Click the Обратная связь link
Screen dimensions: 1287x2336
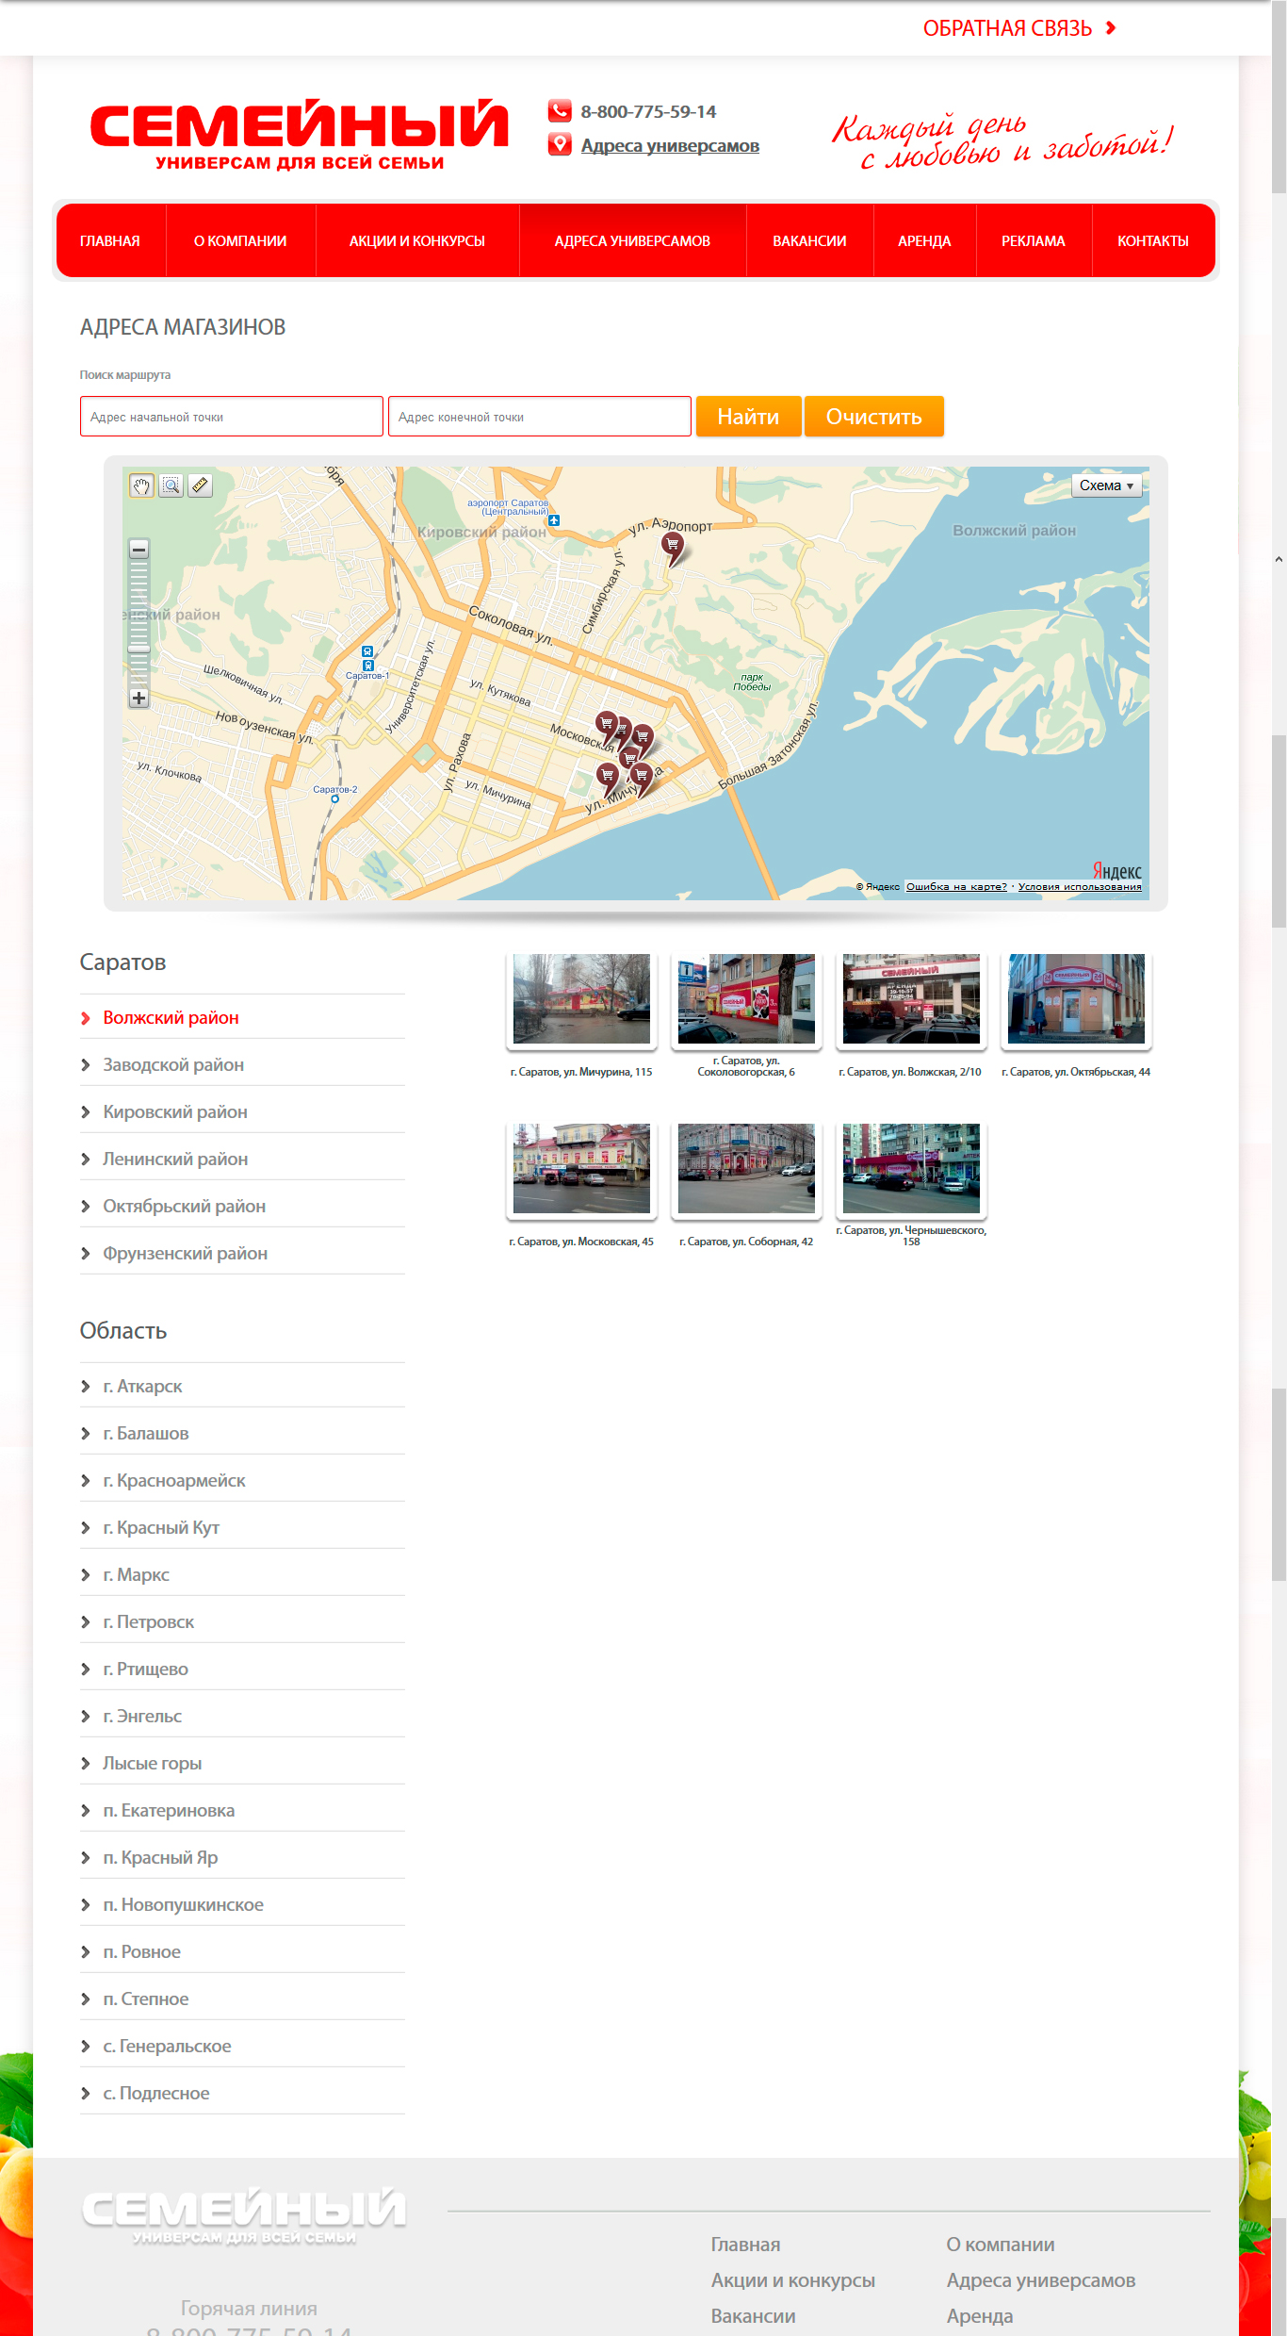(x=1007, y=28)
